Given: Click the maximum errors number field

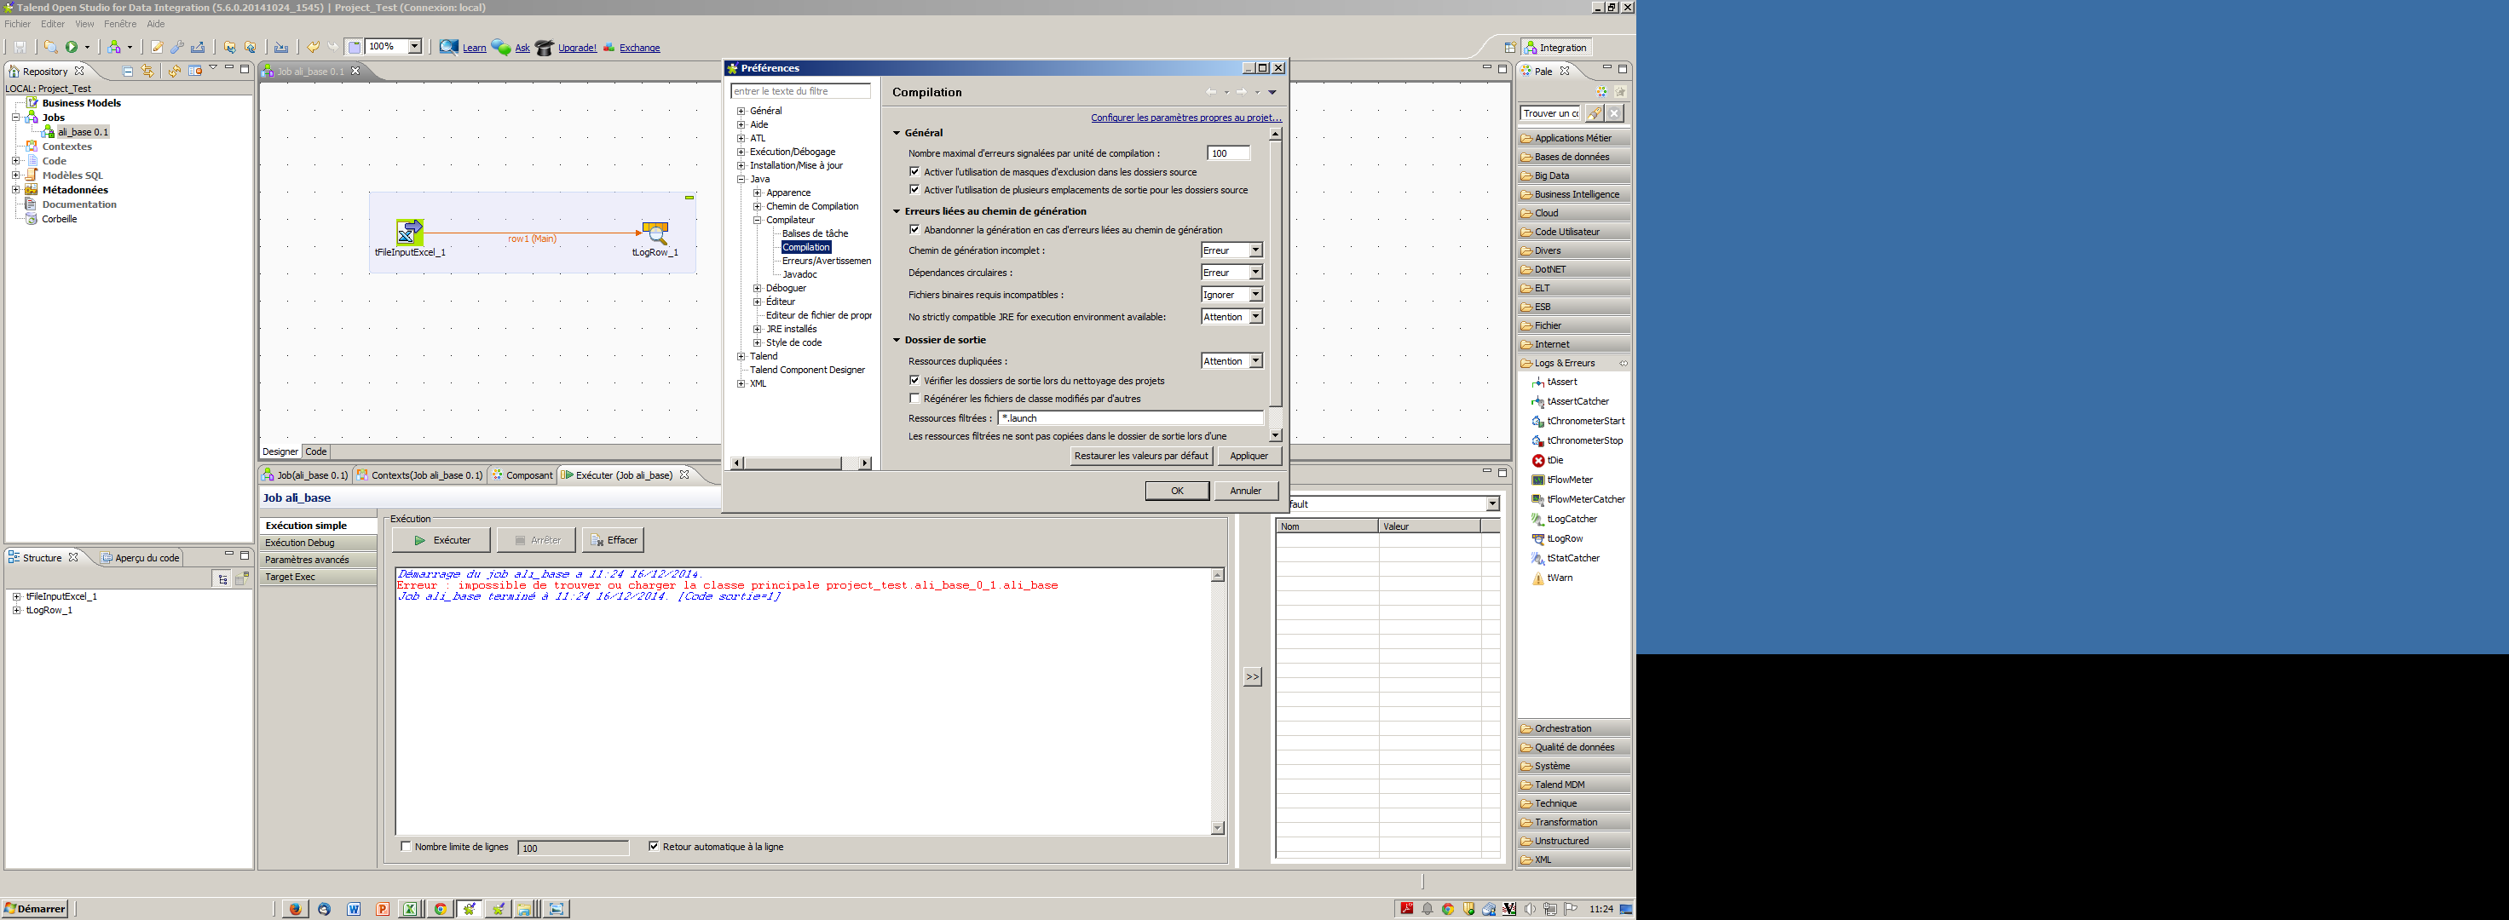Looking at the screenshot, I should click(x=1229, y=154).
